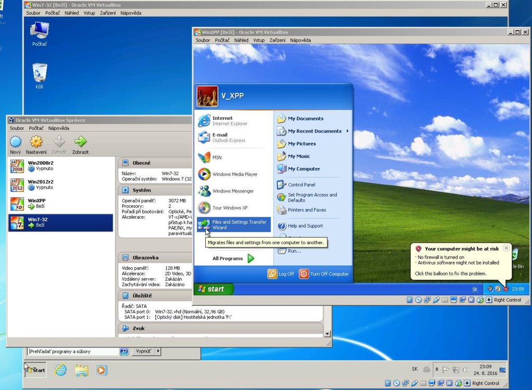
Task: Open Počítač menu in VirtualBox Správce
Action: click(x=36, y=128)
